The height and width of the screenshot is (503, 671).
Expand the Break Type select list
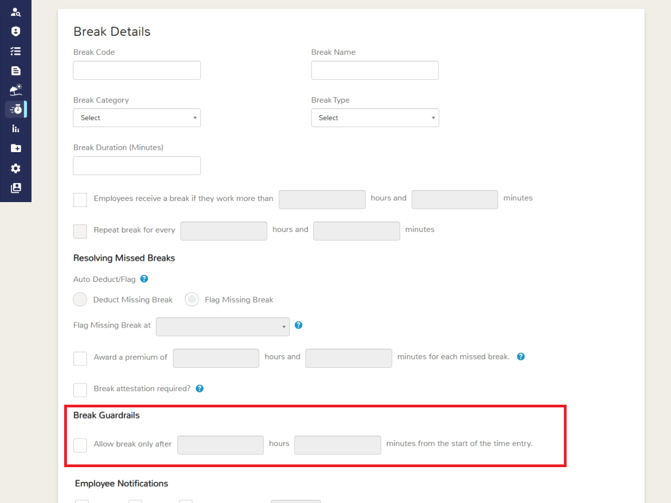[375, 118]
